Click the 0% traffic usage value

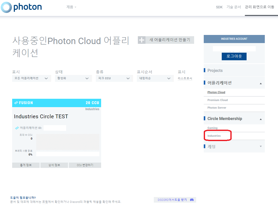(x=30, y=154)
